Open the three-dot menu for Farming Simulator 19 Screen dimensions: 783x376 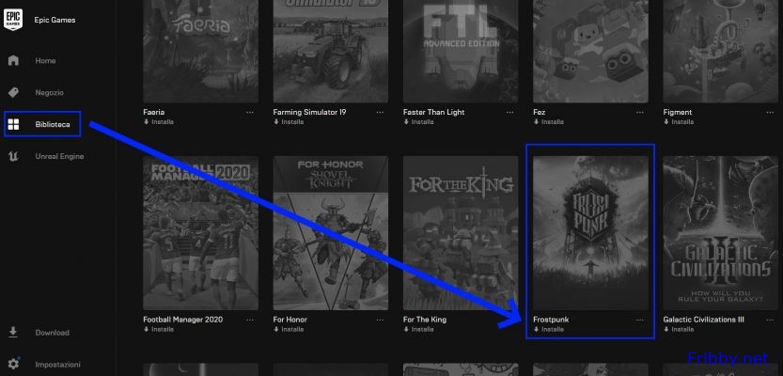[380, 113]
